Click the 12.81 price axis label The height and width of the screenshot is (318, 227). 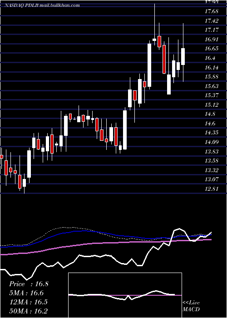pyautogui.click(x=212, y=189)
